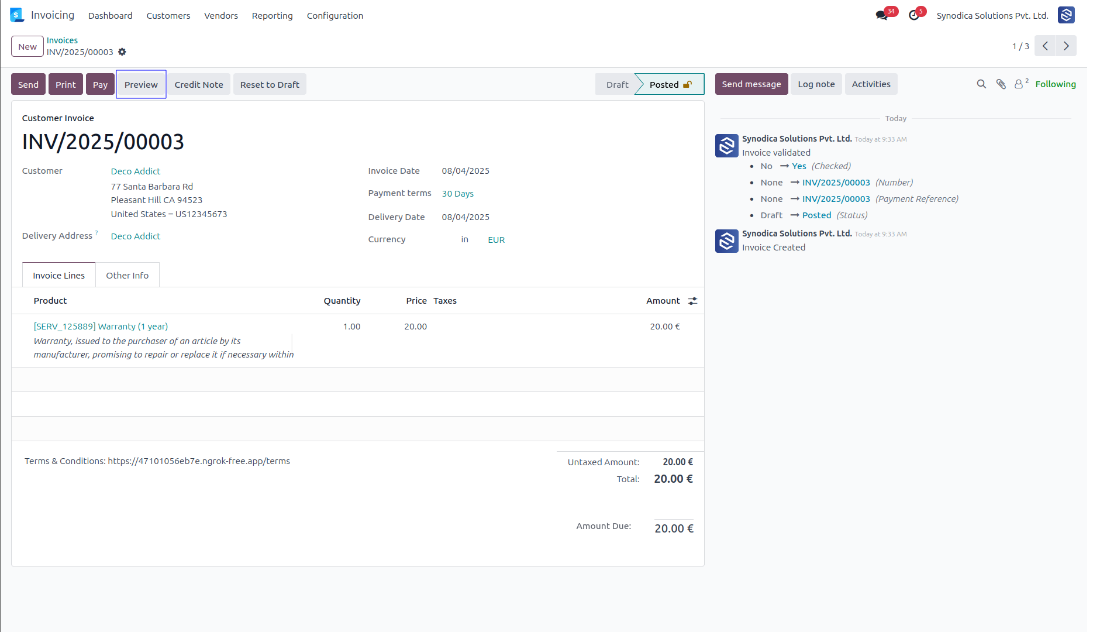Search chatter messages with magnifier icon
Screen dimensions: 1093x632
(981, 84)
